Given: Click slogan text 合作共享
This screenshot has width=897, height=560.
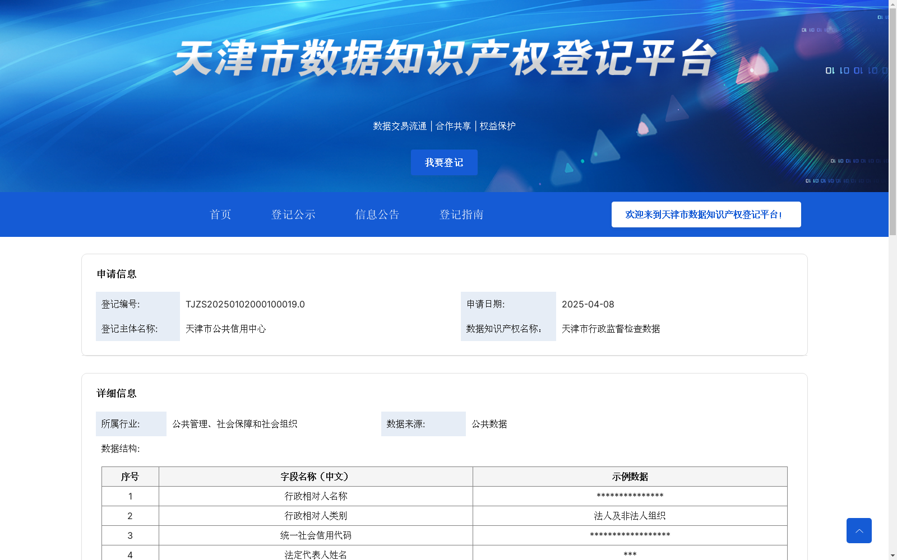Looking at the screenshot, I should click(454, 126).
